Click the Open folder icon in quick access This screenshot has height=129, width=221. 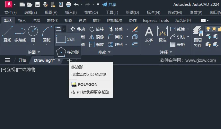point(30,5)
